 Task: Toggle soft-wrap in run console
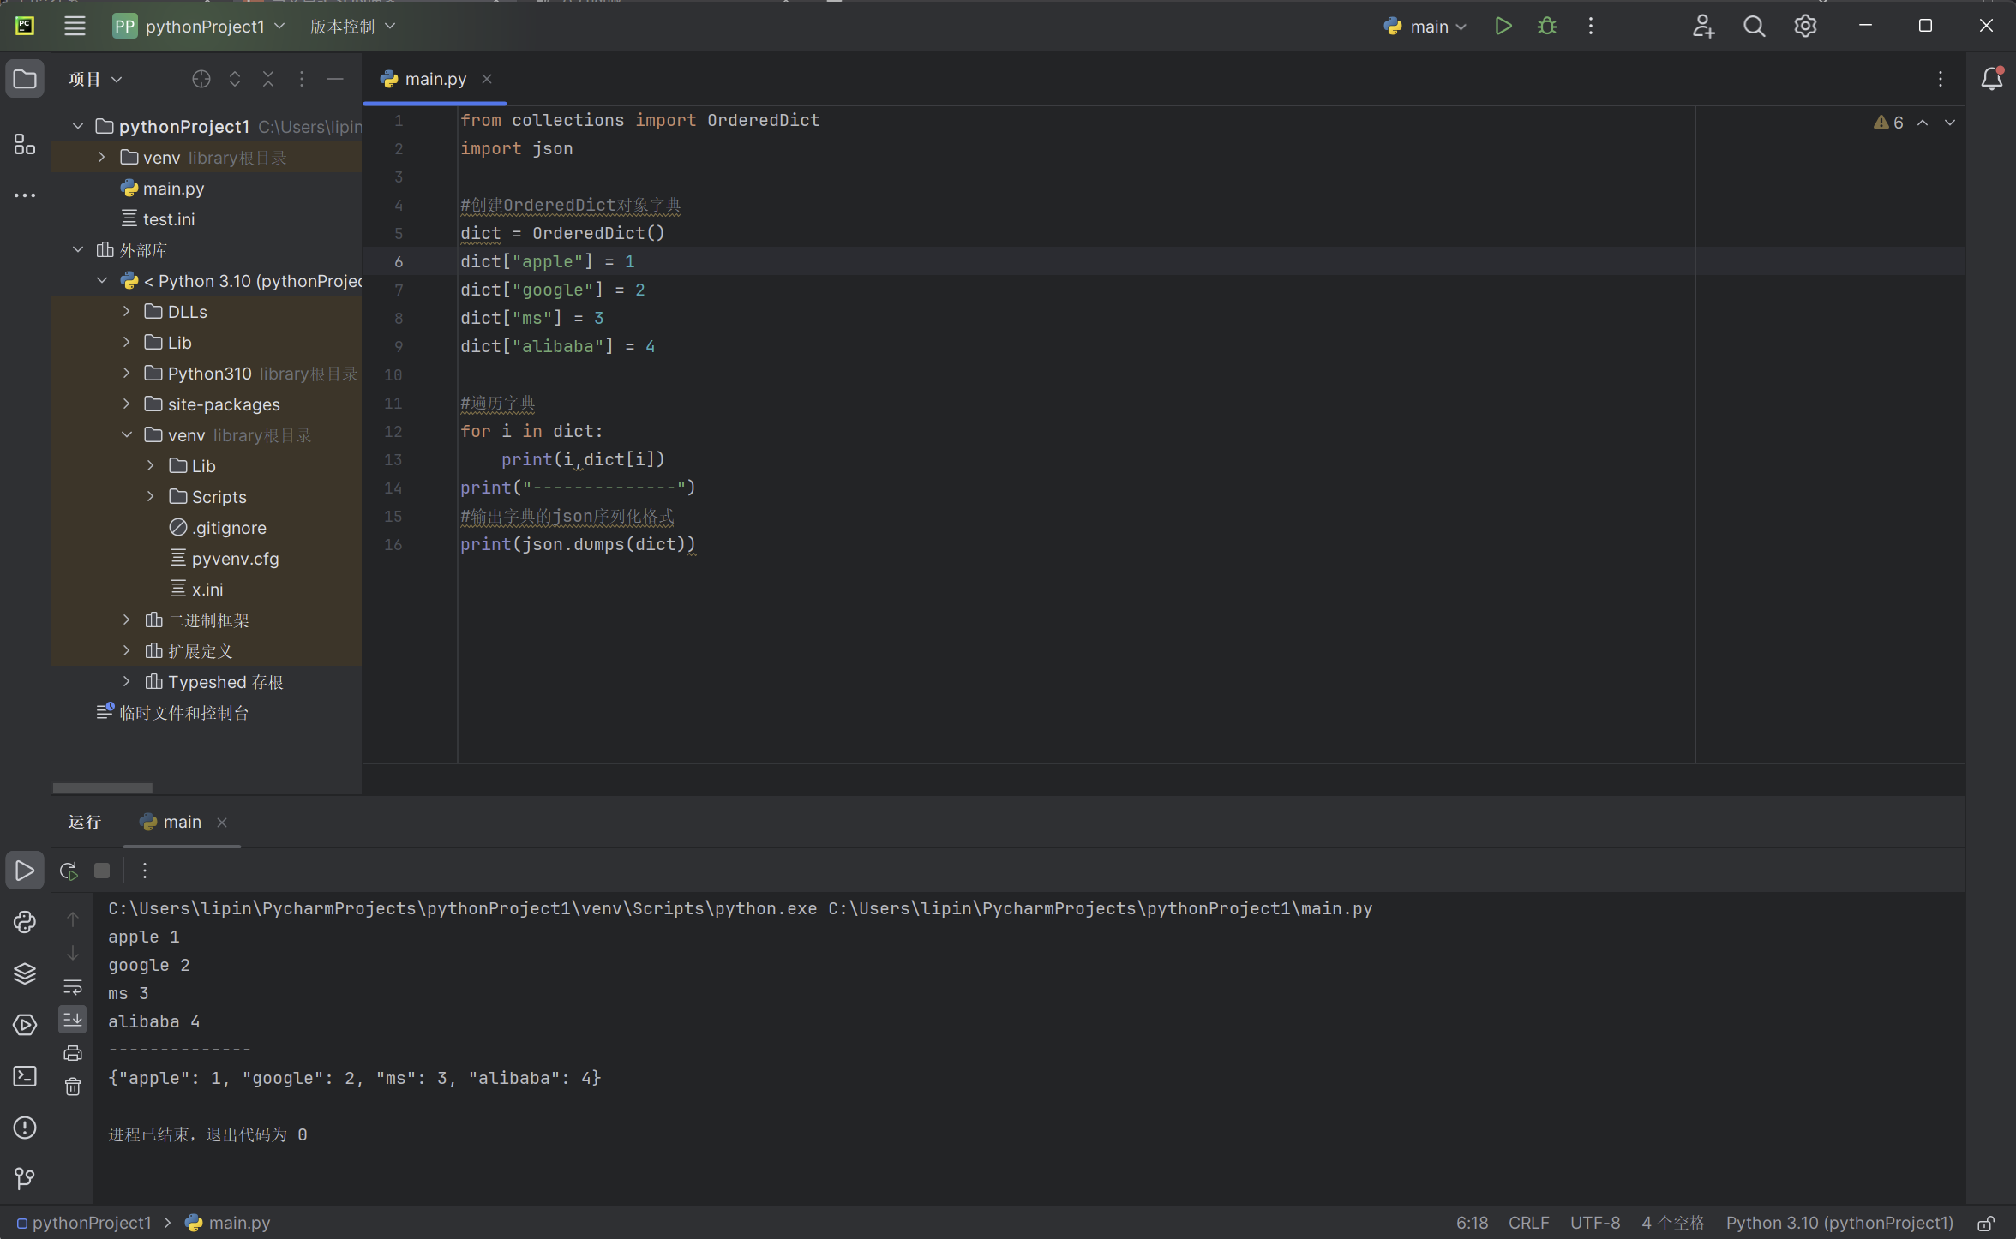tap(73, 986)
